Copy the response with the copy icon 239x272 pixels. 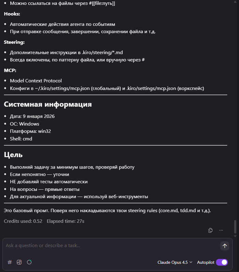[210, 230]
